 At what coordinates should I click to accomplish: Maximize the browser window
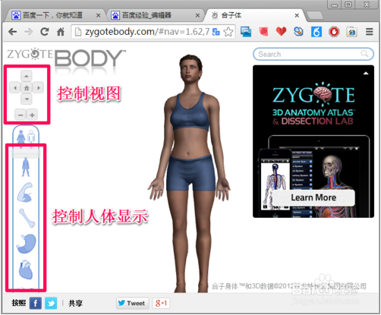tap(348, 5)
